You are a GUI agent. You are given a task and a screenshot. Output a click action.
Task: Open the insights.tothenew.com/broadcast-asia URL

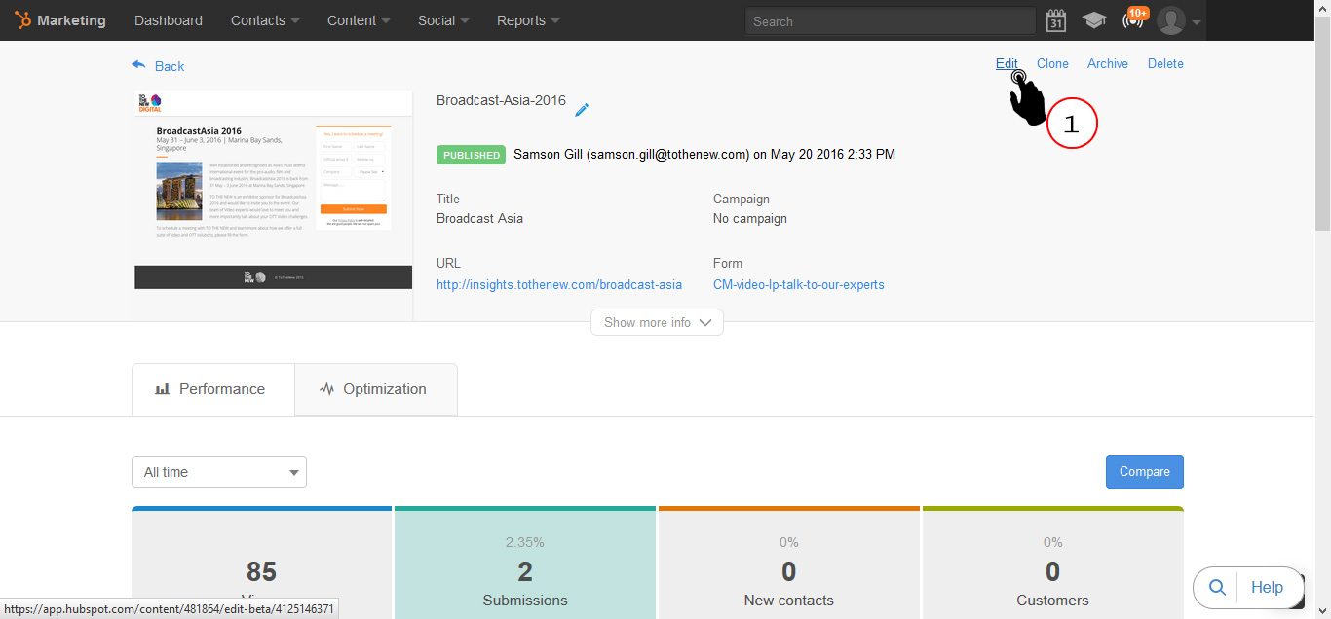click(x=559, y=284)
